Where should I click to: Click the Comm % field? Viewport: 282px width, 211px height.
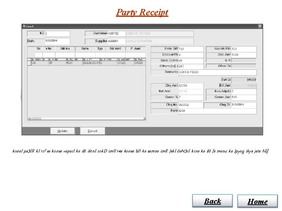point(191,97)
